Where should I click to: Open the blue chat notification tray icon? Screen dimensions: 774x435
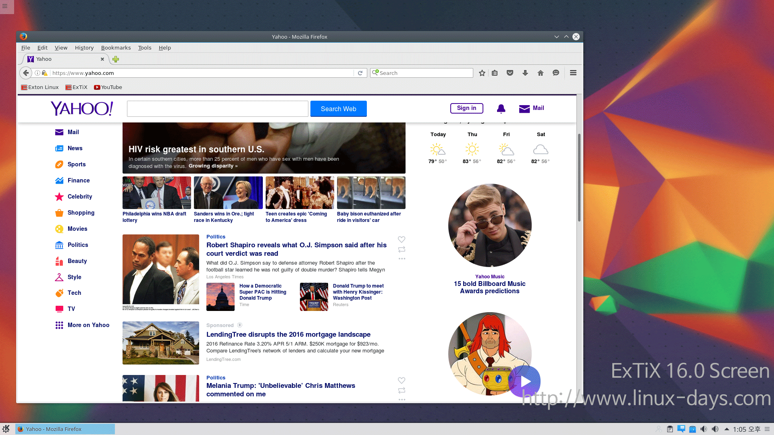click(681, 429)
